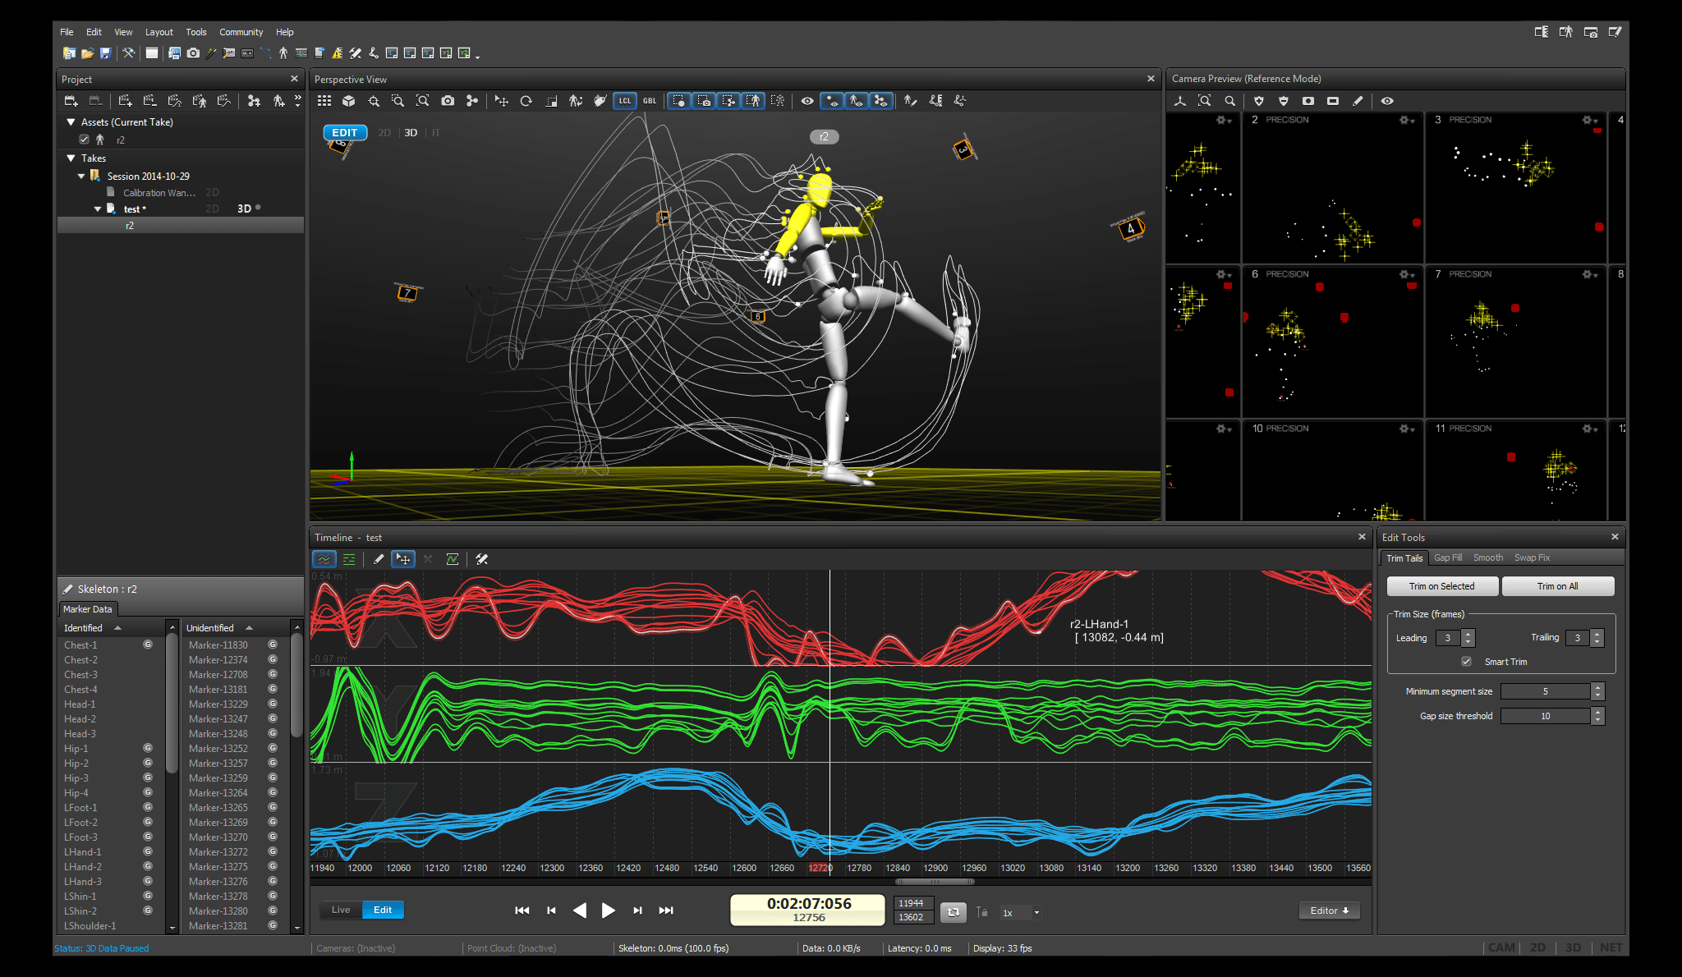Switch playback mode to Live
Viewport: 1682px width, 977px height.
pyautogui.click(x=340, y=910)
